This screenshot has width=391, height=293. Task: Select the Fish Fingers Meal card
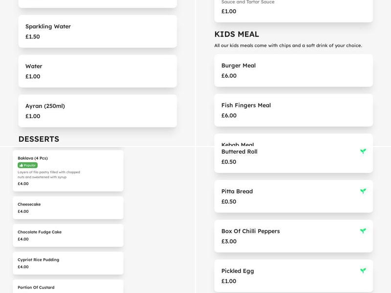pos(292,110)
